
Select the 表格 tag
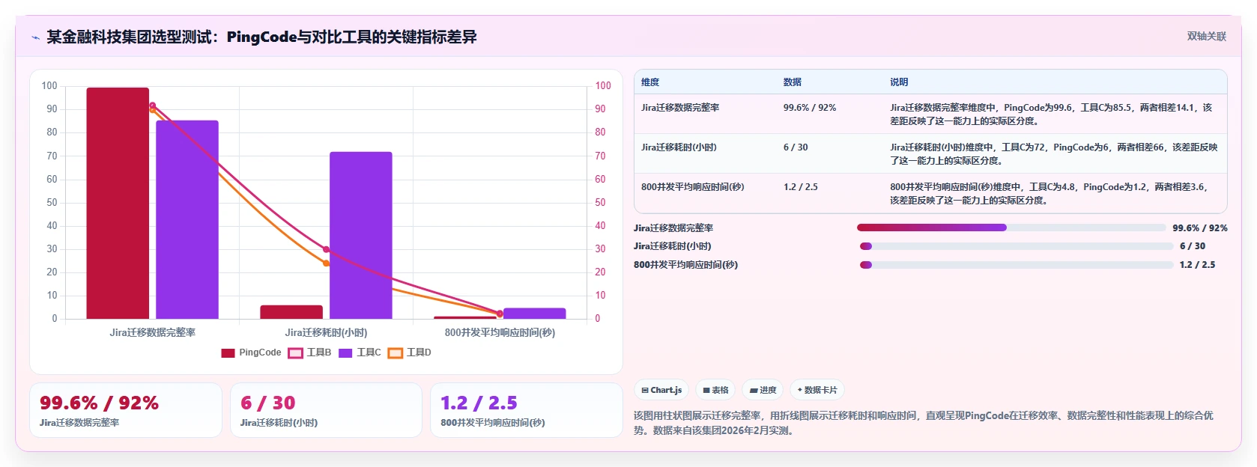pyautogui.click(x=715, y=390)
